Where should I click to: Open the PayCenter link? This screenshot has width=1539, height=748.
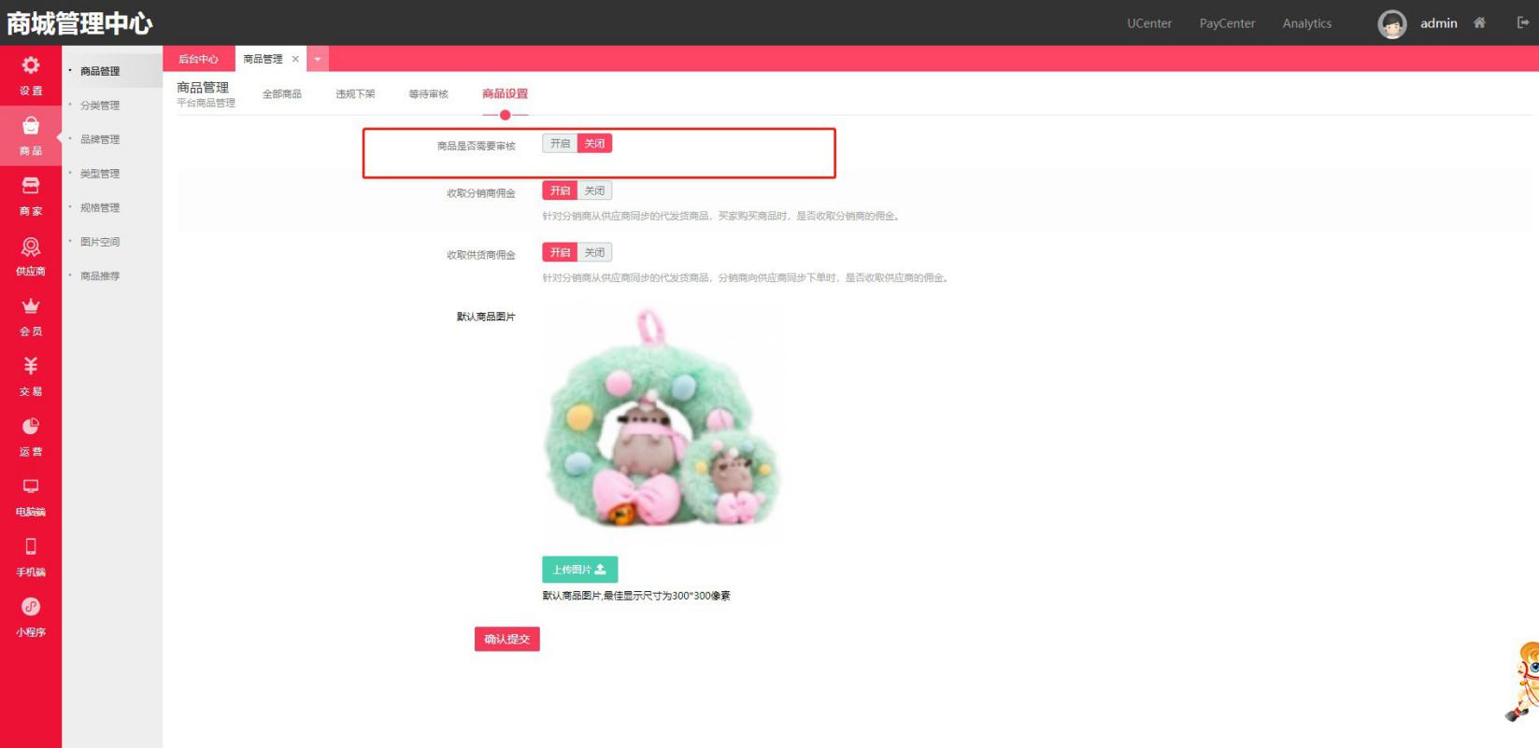1227,23
